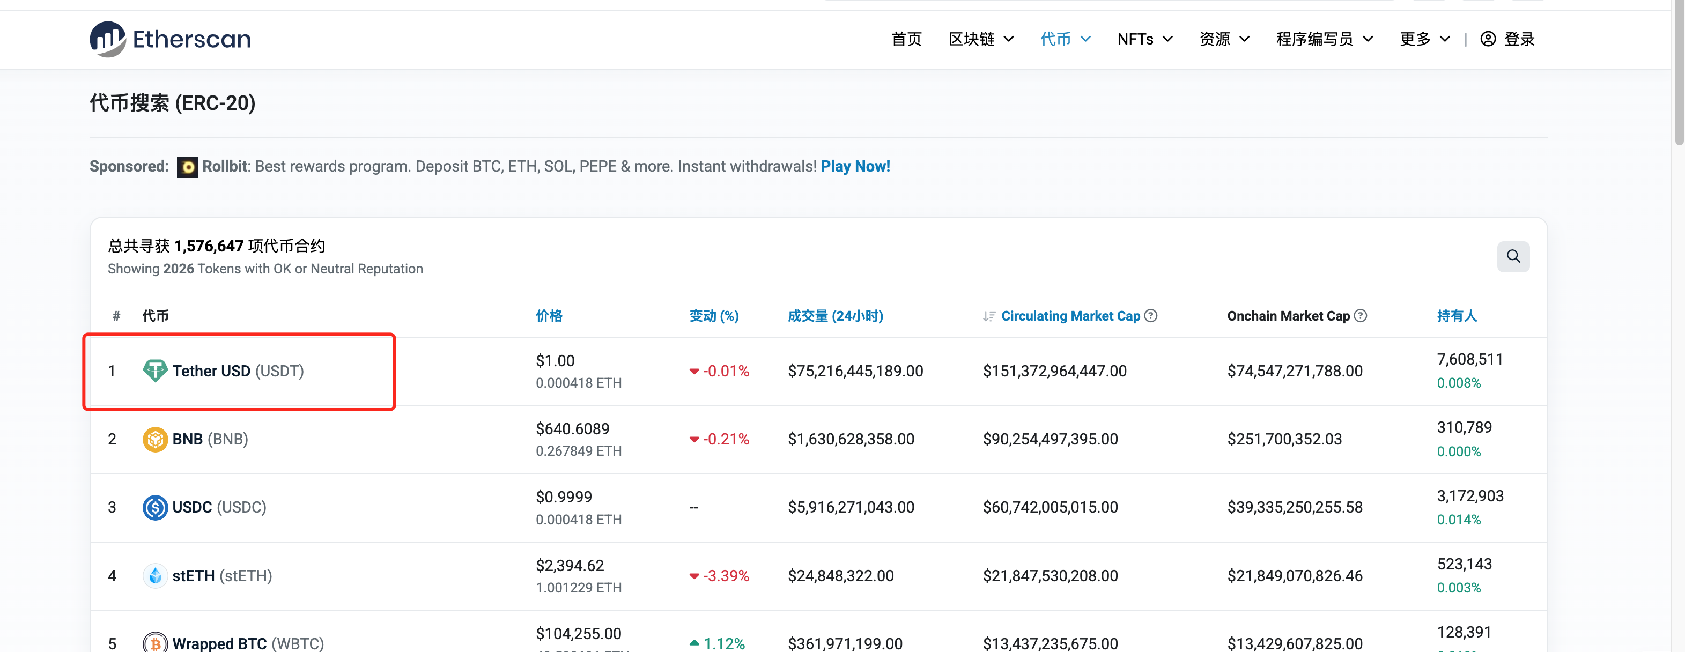Click the Tether USD token icon
1685x652 pixels.
click(x=155, y=371)
